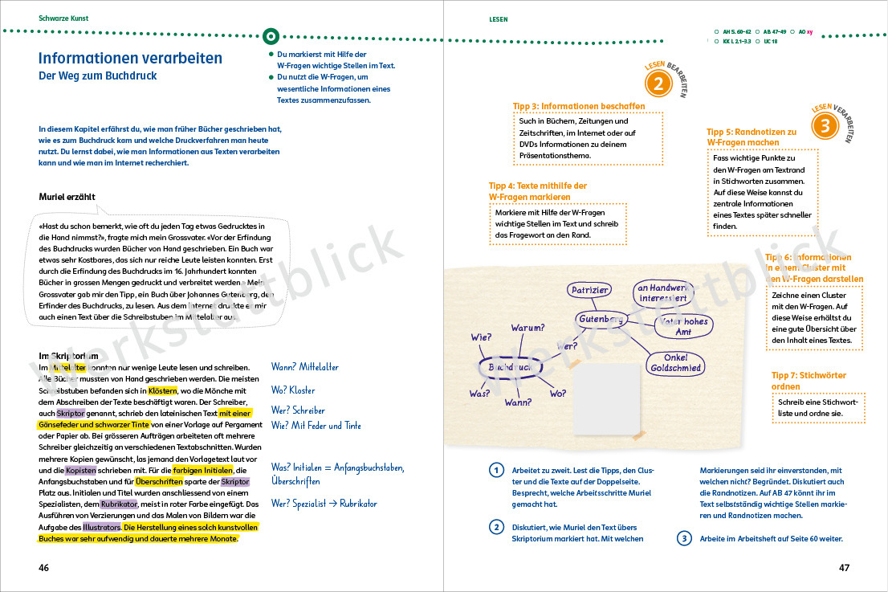
Task: Select the Schwarze Kunst chapter header
Action: [x=63, y=18]
